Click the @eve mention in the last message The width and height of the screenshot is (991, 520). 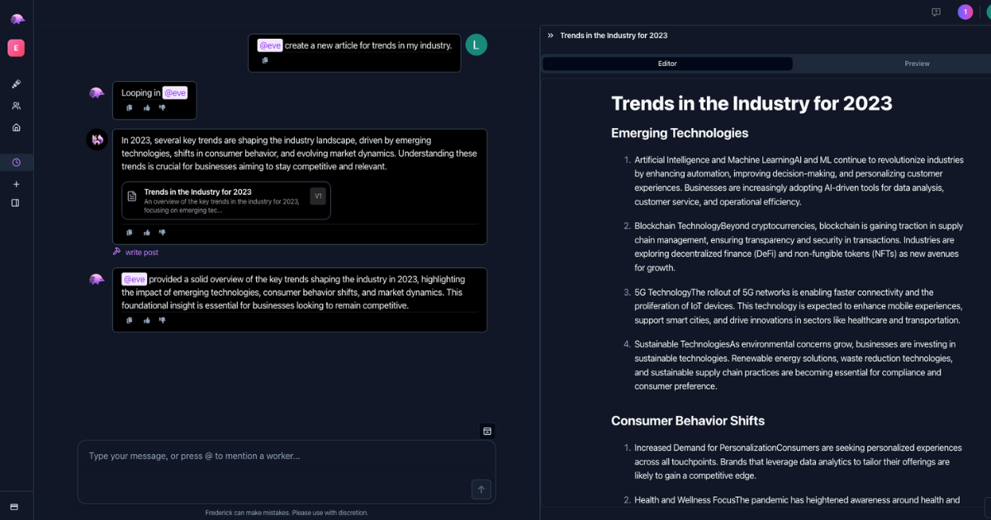coord(135,280)
